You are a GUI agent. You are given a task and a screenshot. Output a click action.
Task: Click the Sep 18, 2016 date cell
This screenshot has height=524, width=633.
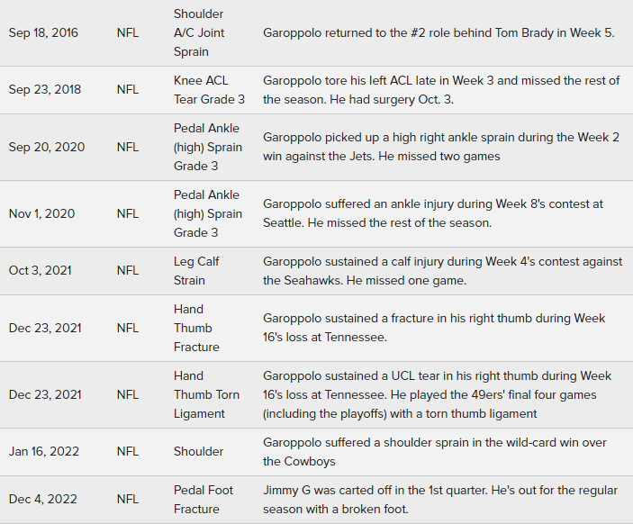(43, 33)
